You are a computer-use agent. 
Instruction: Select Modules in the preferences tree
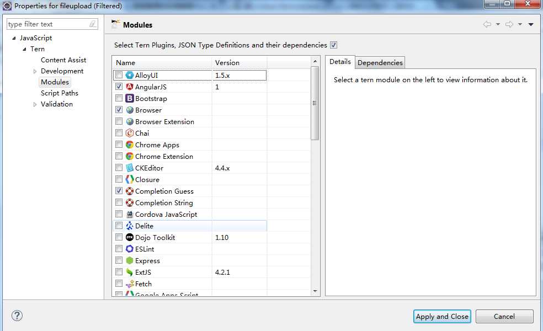[x=55, y=82]
